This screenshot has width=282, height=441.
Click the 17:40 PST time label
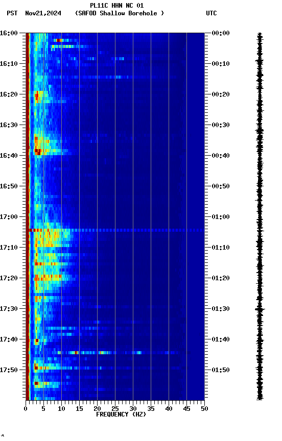coord(9,339)
